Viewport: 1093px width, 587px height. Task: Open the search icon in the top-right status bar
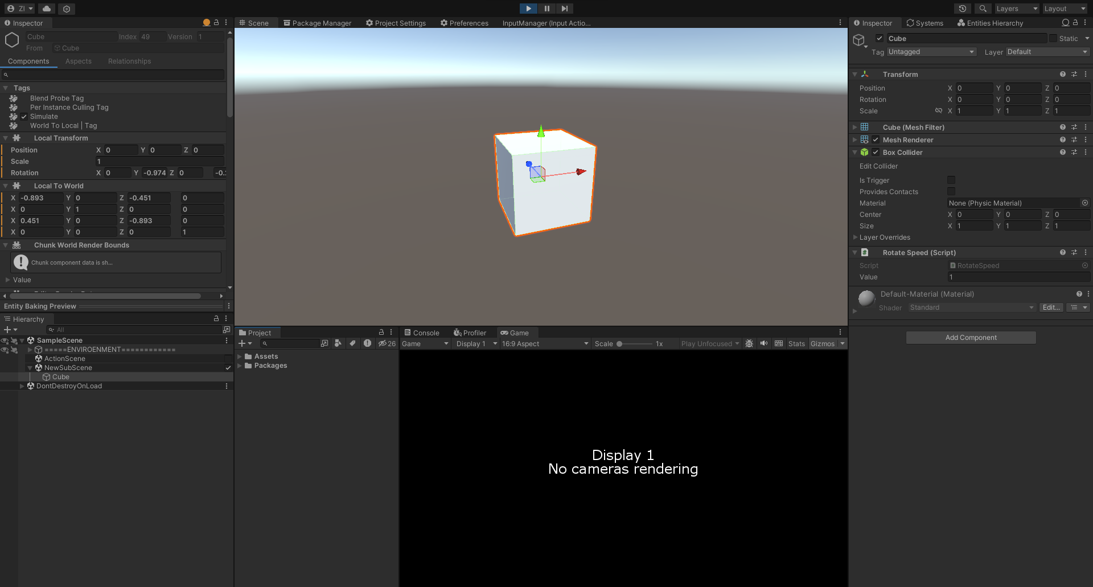click(x=983, y=9)
